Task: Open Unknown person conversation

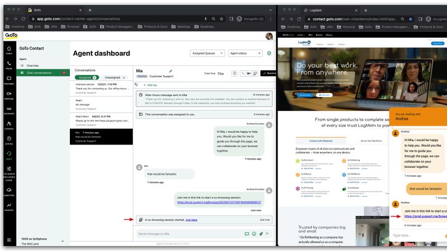Action: [102, 89]
